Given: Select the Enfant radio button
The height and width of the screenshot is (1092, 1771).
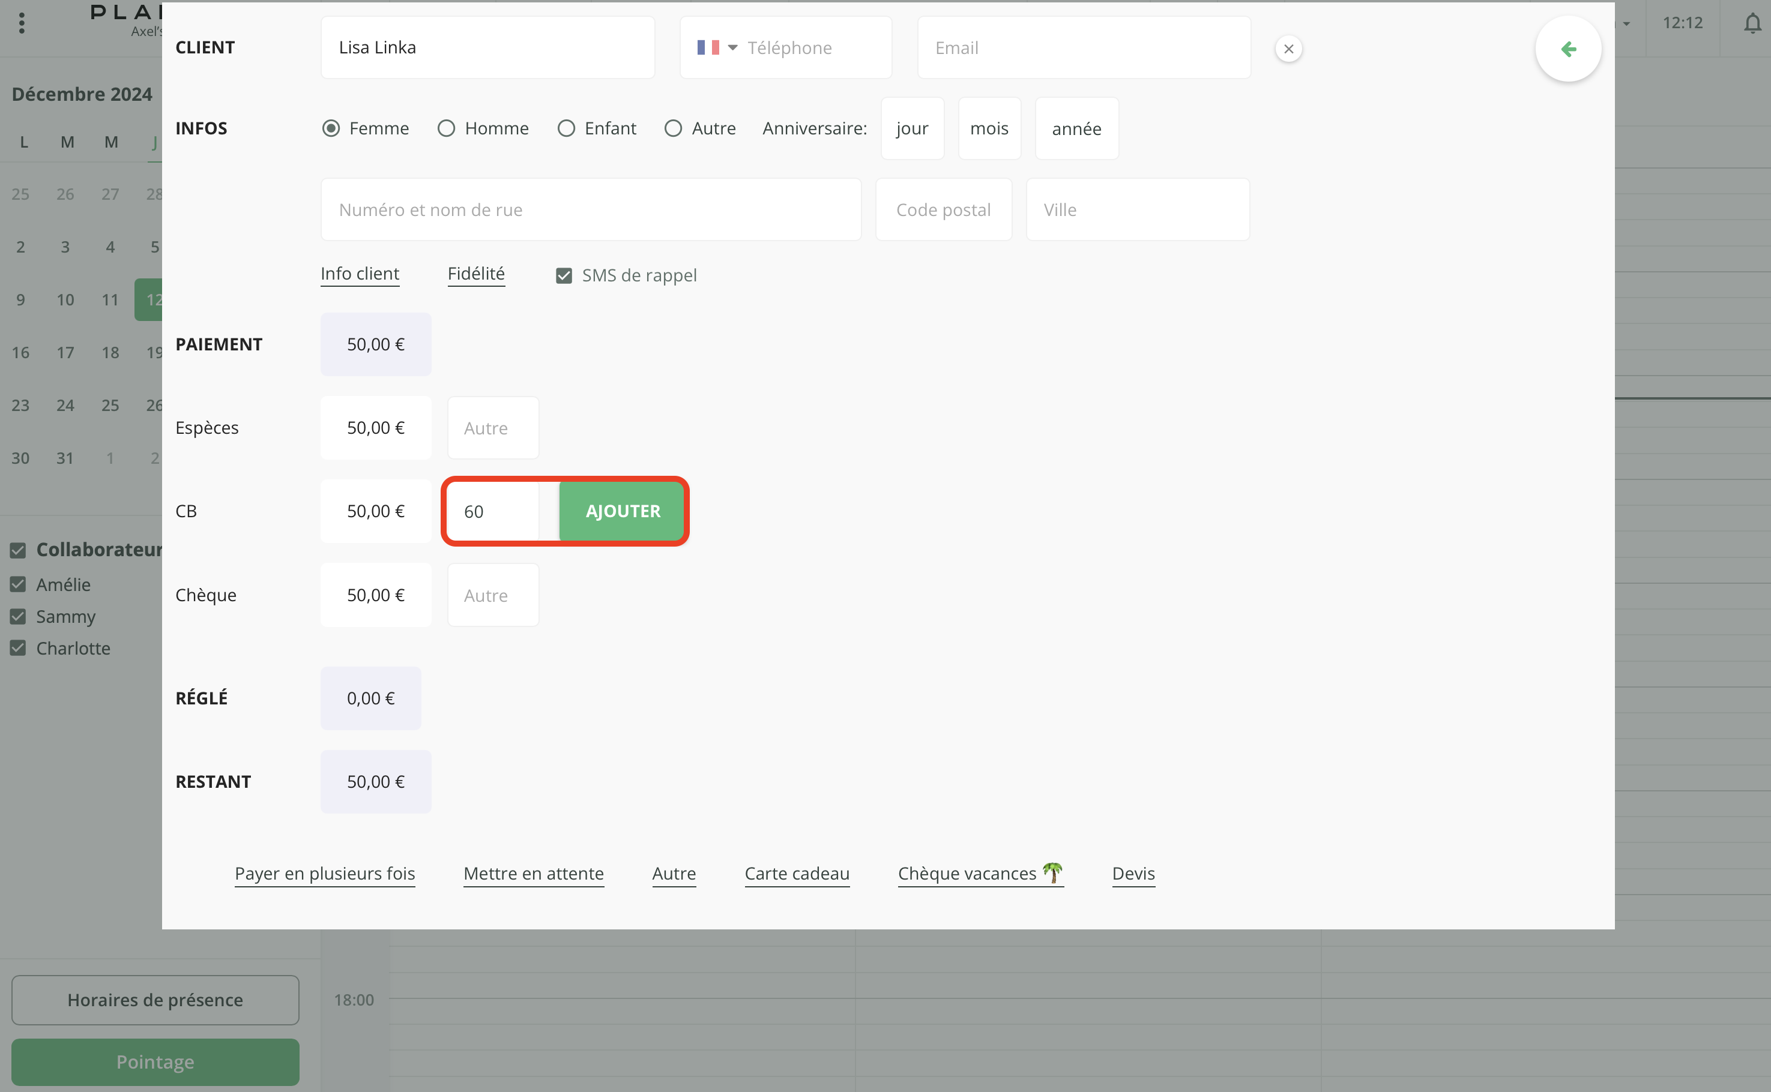Looking at the screenshot, I should click(x=567, y=128).
